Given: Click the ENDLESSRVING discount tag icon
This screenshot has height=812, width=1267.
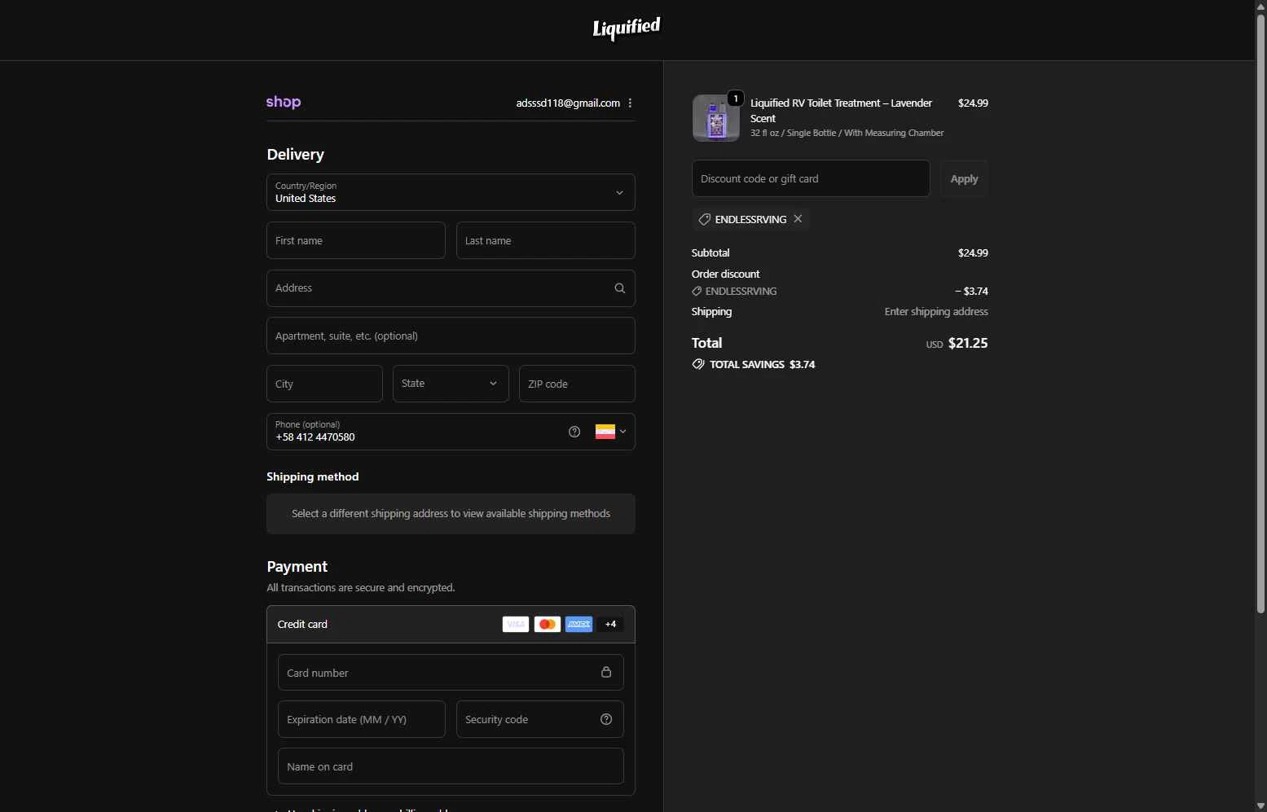Looking at the screenshot, I should click(705, 219).
